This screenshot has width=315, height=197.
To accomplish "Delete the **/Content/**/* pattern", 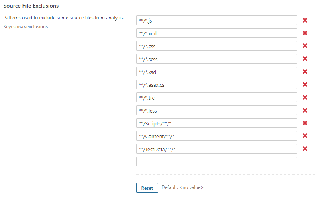I will point(305,136).
